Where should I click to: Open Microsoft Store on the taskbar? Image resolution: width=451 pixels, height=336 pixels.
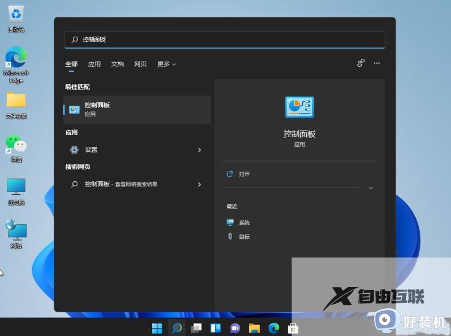(x=293, y=328)
